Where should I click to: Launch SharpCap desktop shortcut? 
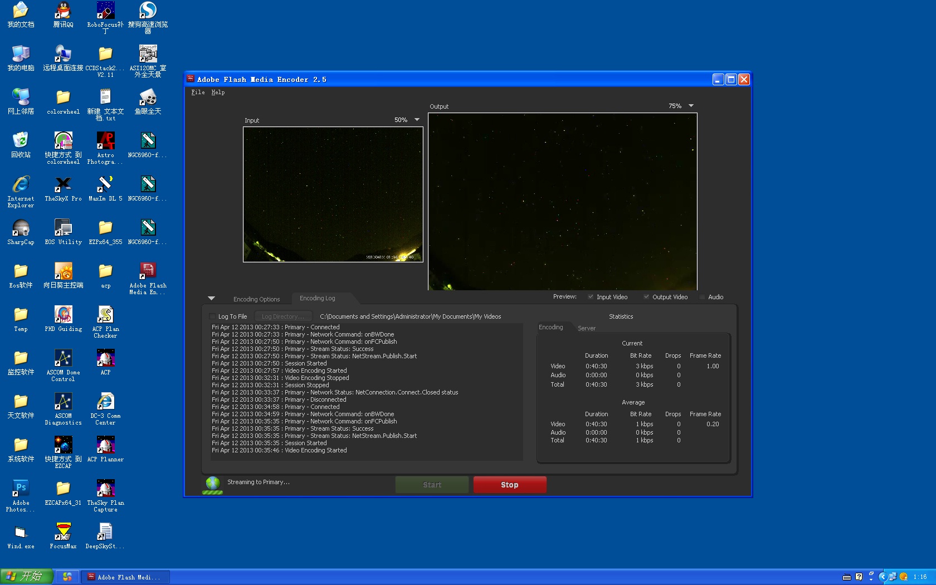click(21, 232)
